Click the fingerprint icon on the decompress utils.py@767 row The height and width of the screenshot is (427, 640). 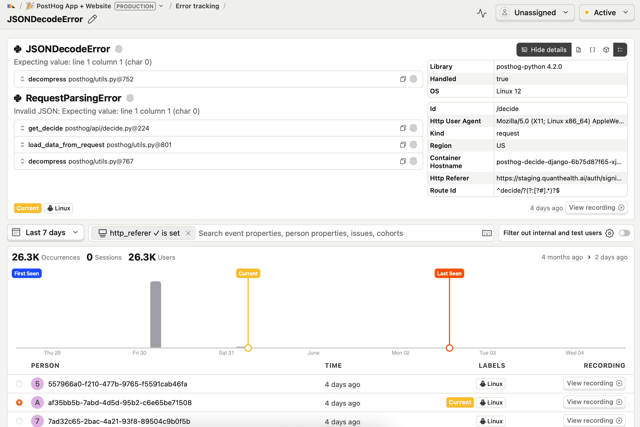pos(414,161)
